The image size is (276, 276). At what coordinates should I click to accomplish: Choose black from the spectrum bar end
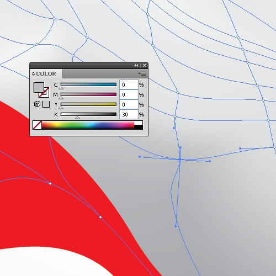click(139, 127)
